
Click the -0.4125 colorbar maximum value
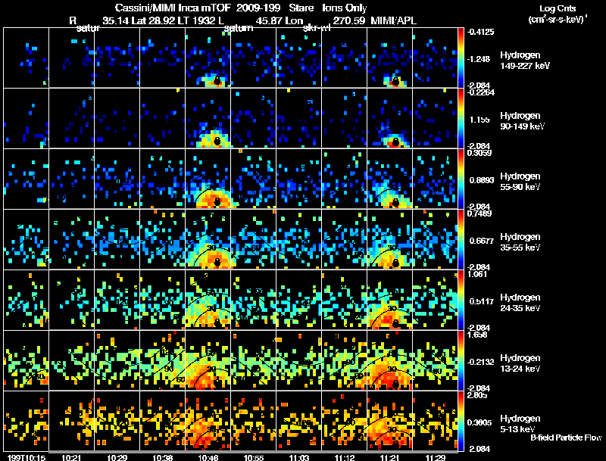480,32
